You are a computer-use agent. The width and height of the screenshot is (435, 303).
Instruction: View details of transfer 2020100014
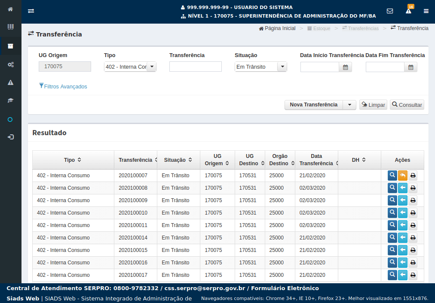click(x=392, y=238)
